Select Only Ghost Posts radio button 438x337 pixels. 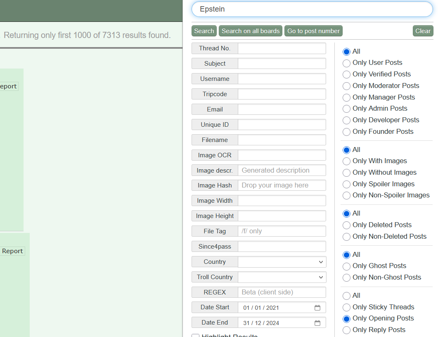tap(346, 266)
